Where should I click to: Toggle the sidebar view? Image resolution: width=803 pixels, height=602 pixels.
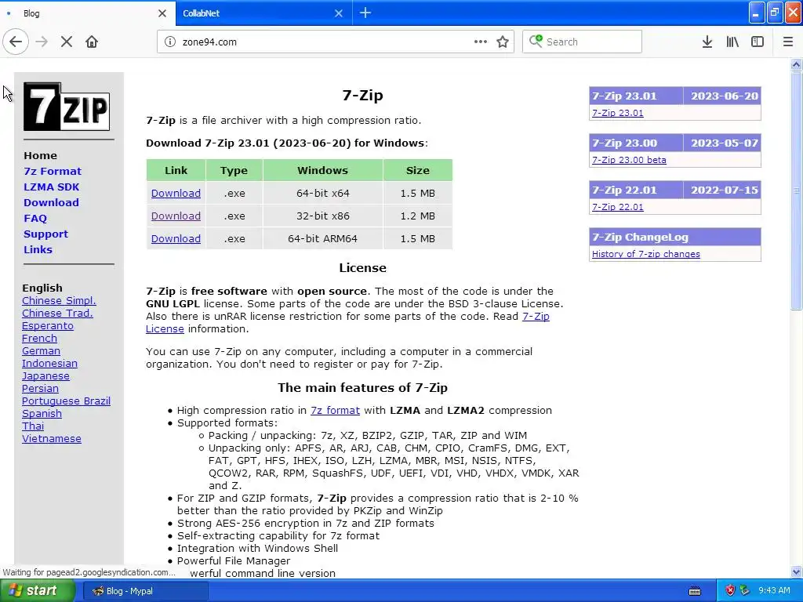[x=758, y=42]
